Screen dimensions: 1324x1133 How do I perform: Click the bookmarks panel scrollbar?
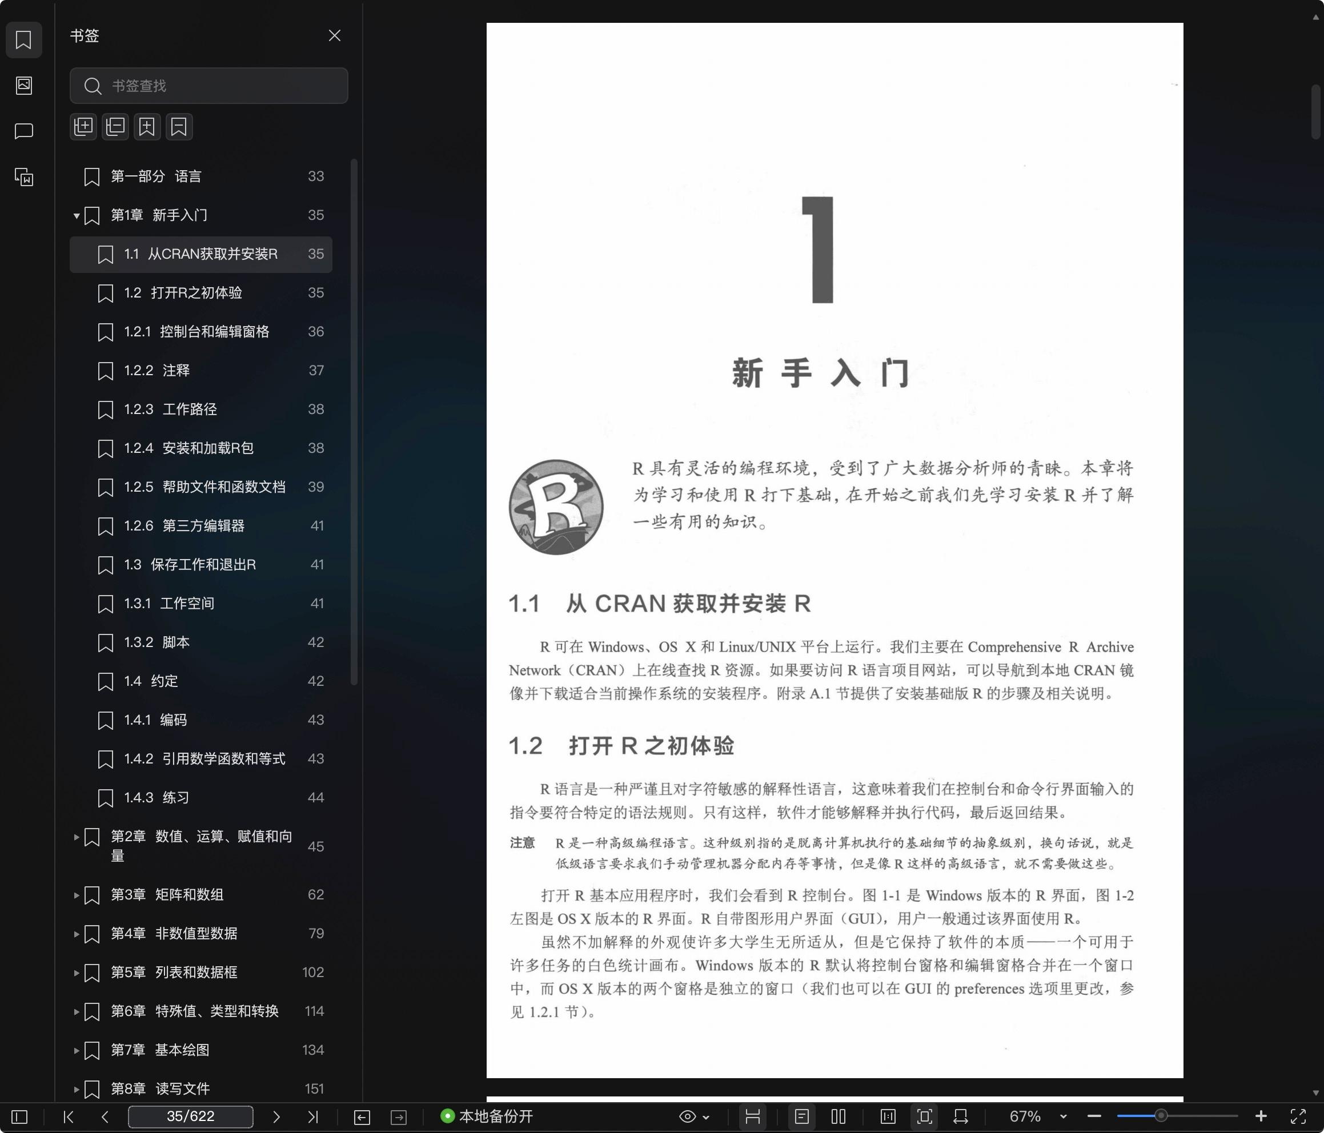click(x=354, y=422)
